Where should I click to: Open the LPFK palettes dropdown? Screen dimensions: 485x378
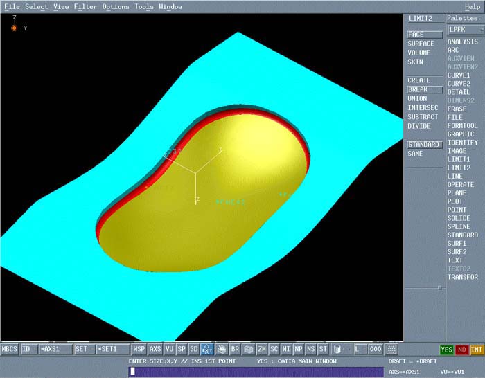coord(465,30)
